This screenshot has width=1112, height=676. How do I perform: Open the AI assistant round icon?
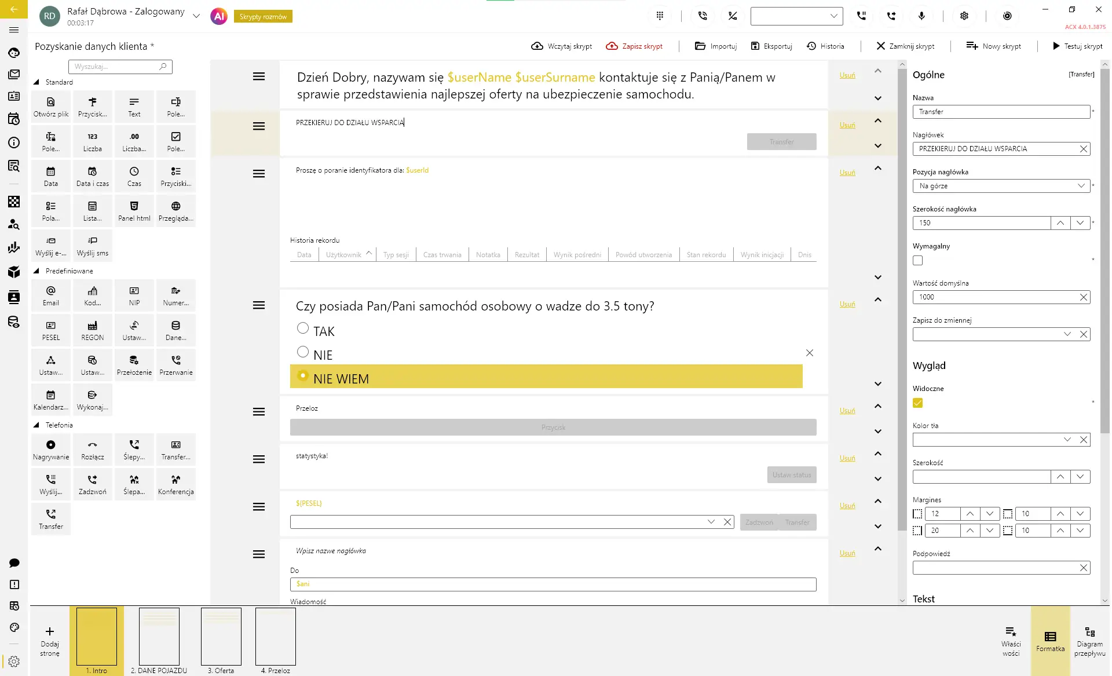[x=219, y=16]
